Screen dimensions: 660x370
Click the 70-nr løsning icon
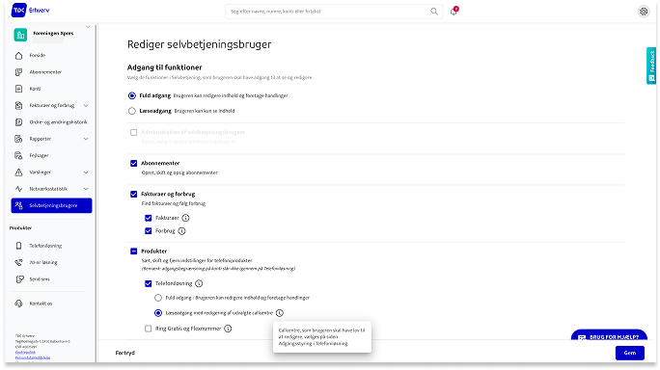click(18, 262)
